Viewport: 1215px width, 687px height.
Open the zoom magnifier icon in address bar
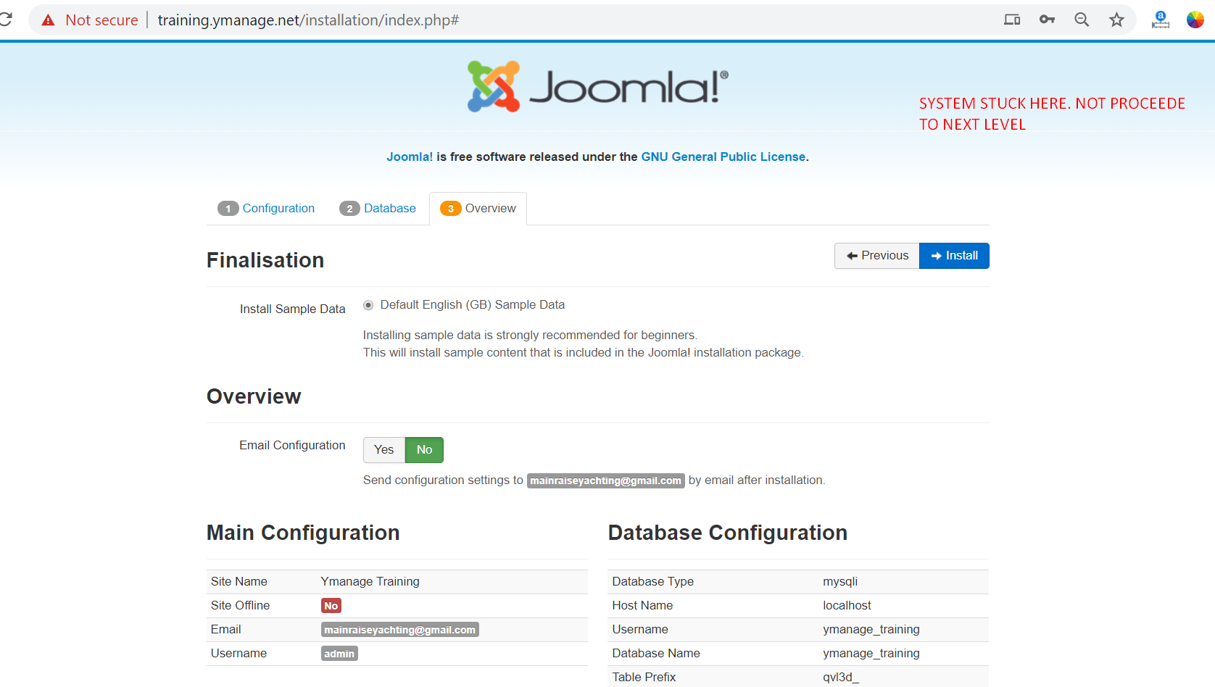1082,20
